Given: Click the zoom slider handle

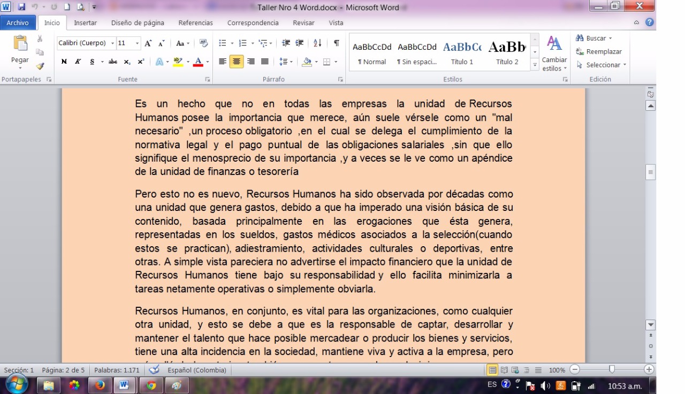Looking at the screenshot, I should pyautogui.click(x=612, y=369).
